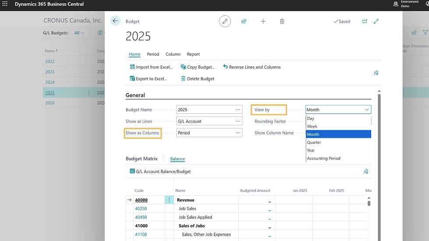Collapse the View by dropdown arrow

(367, 110)
